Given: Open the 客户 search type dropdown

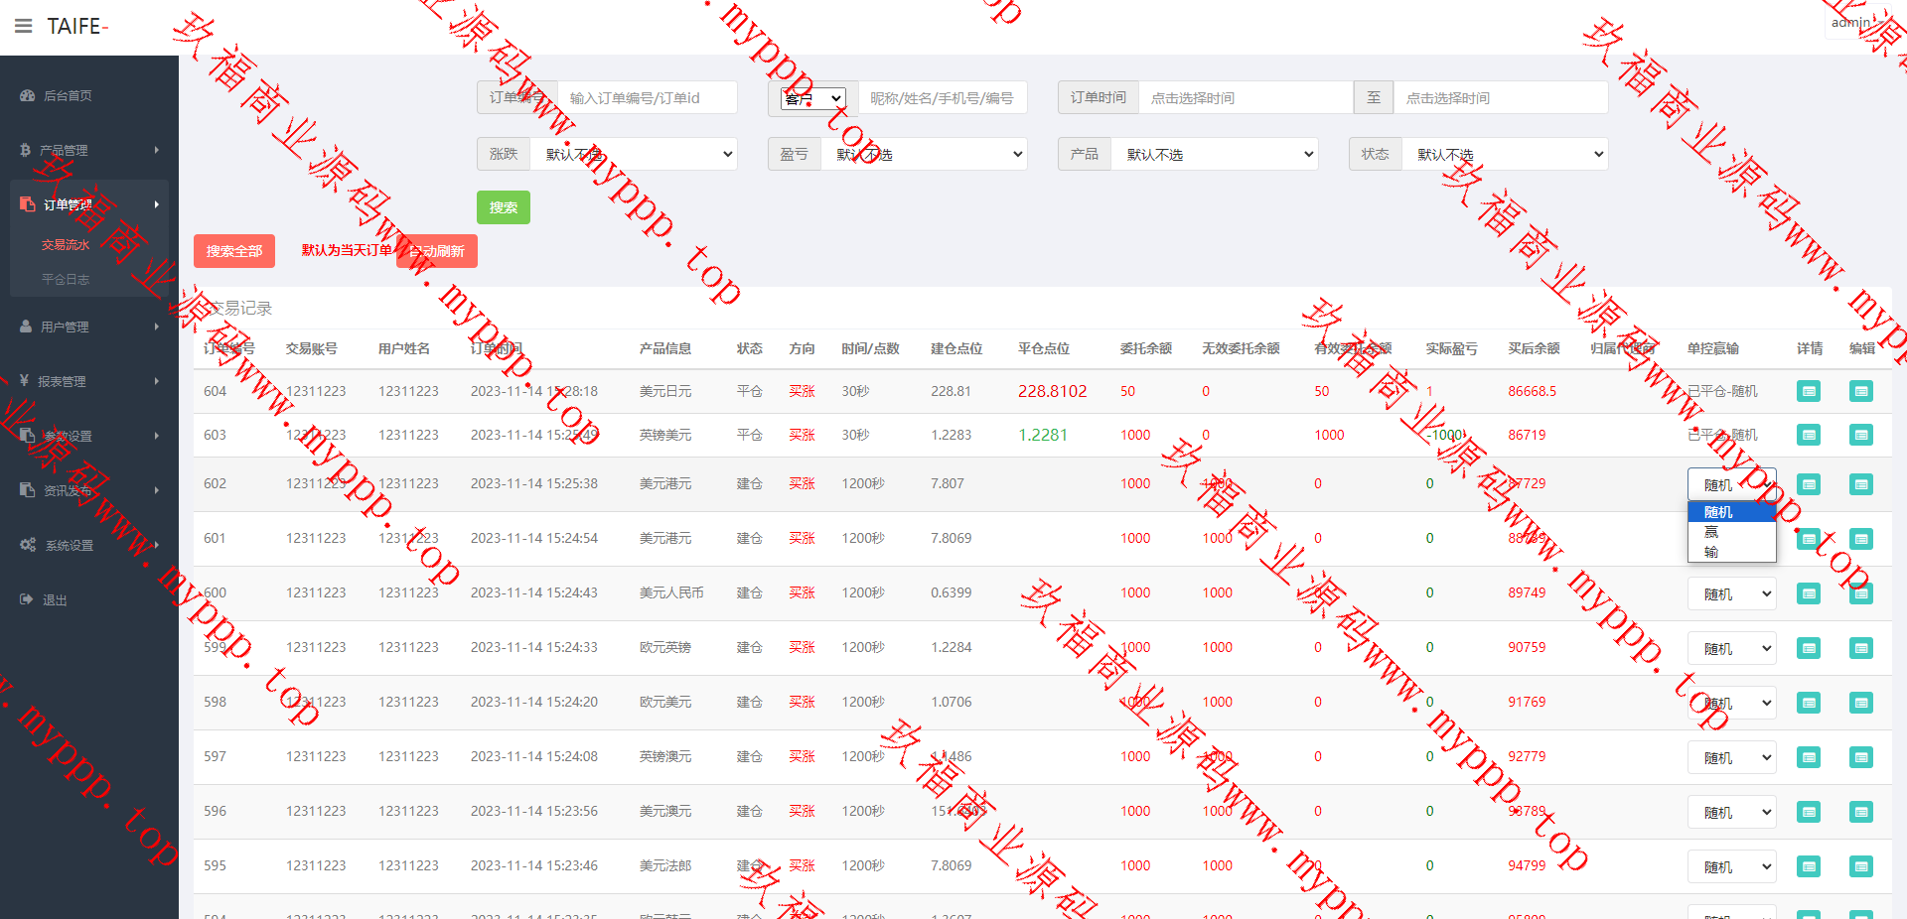Looking at the screenshot, I should 812,98.
